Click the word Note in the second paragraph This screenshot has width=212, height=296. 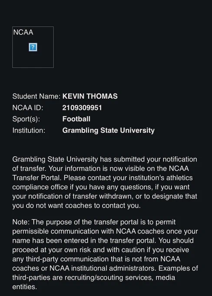[x=20, y=222]
